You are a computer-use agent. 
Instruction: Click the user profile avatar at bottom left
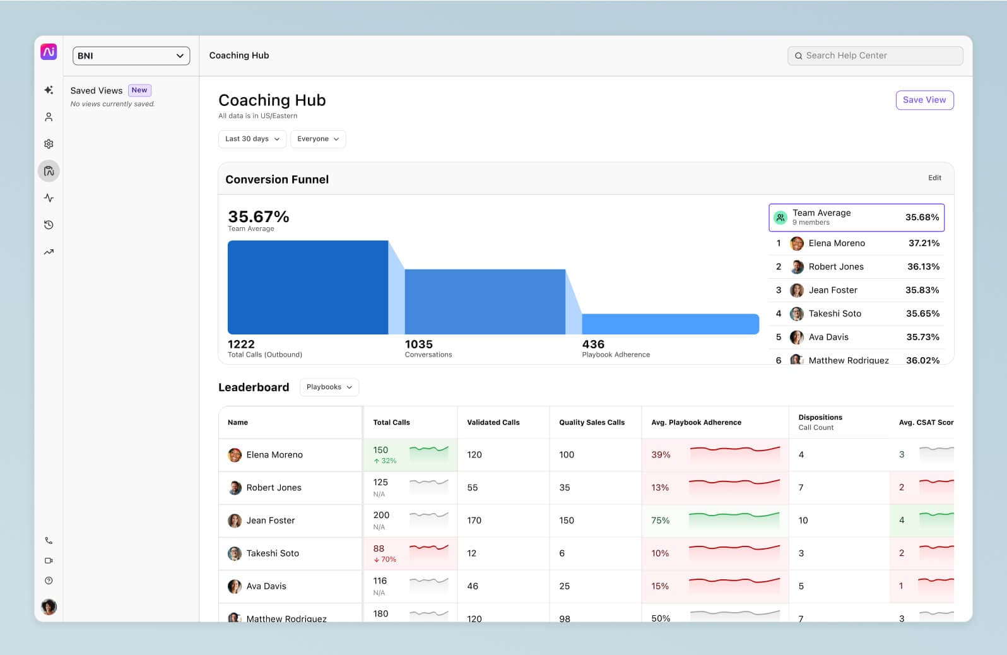49,607
